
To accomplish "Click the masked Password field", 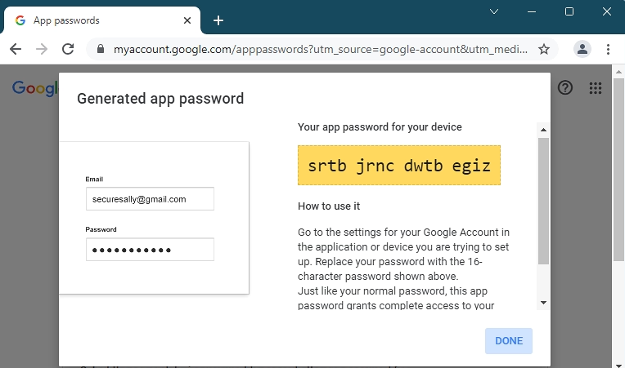I will pyautogui.click(x=150, y=250).
